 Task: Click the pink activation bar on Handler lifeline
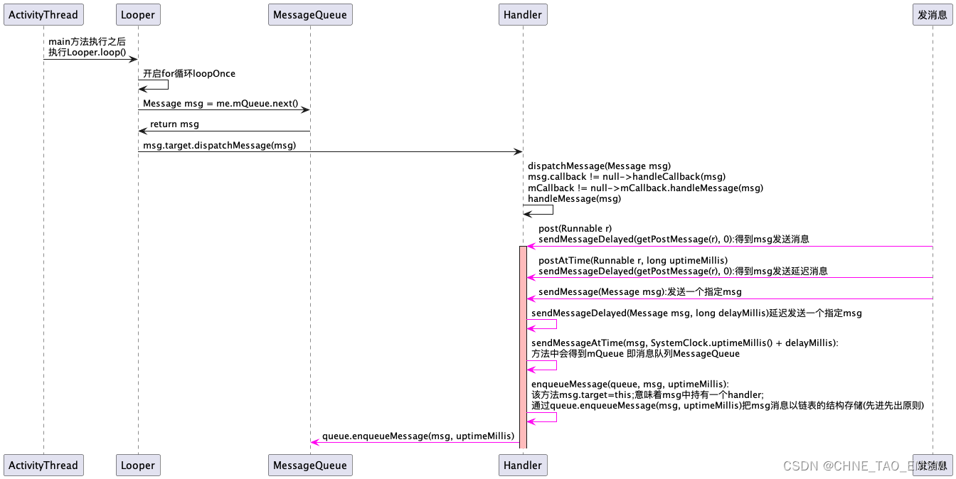(524, 341)
